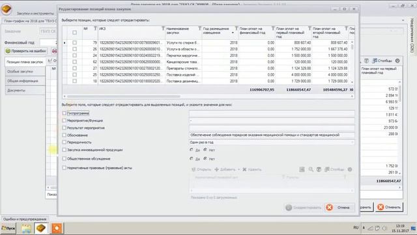Click the RU language indicator in tray
The height and width of the screenshot is (235, 417).
tap(356, 228)
